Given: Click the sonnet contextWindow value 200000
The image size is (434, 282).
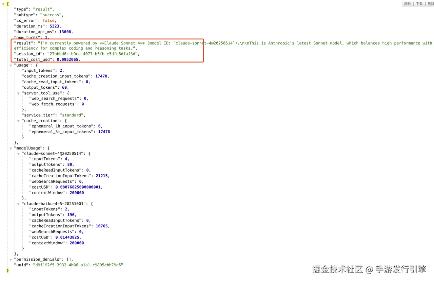Looking at the screenshot, I should click(77, 193).
